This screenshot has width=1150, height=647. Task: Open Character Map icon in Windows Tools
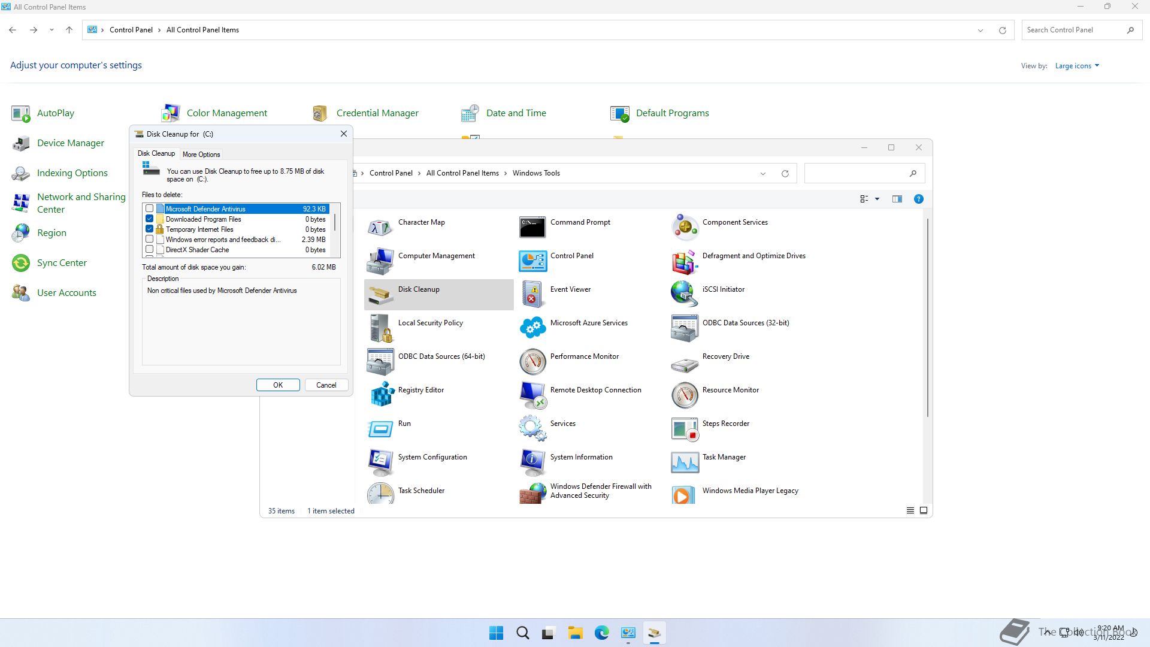(x=380, y=228)
